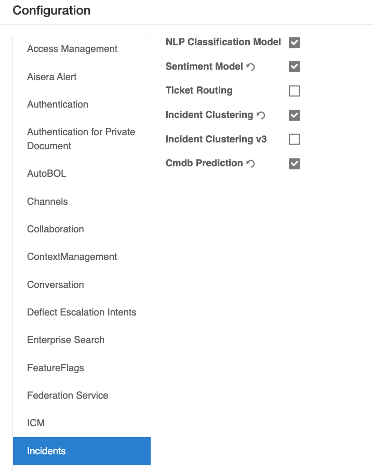Toggle off the Cmdb Prediction checkbox

(295, 164)
